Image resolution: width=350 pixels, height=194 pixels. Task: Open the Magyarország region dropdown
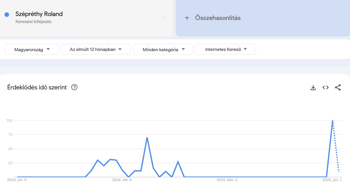(x=31, y=49)
